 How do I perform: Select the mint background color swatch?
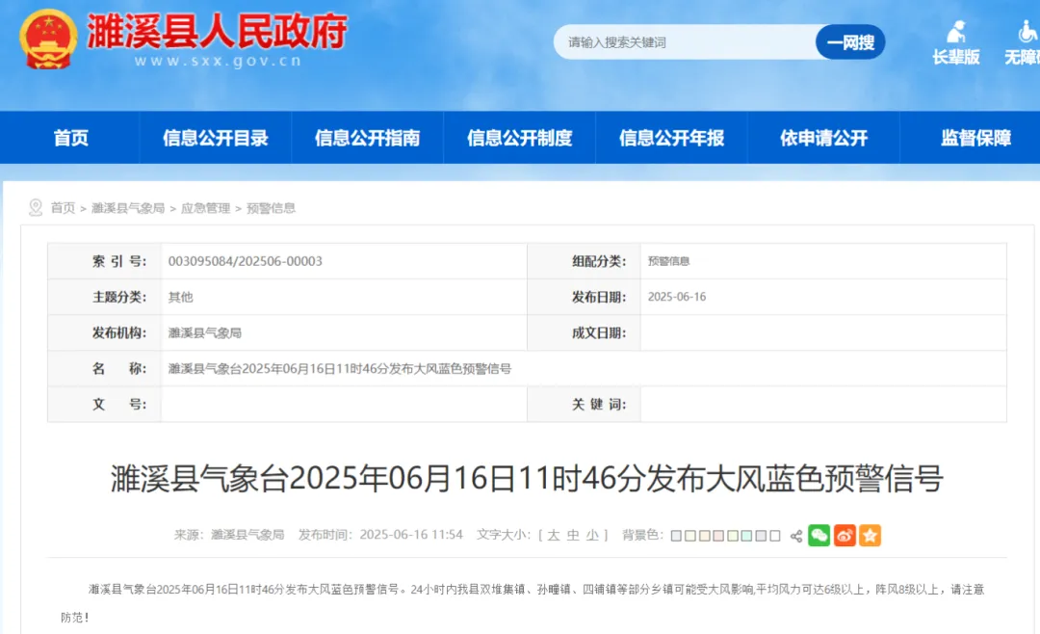coord(747,536)
